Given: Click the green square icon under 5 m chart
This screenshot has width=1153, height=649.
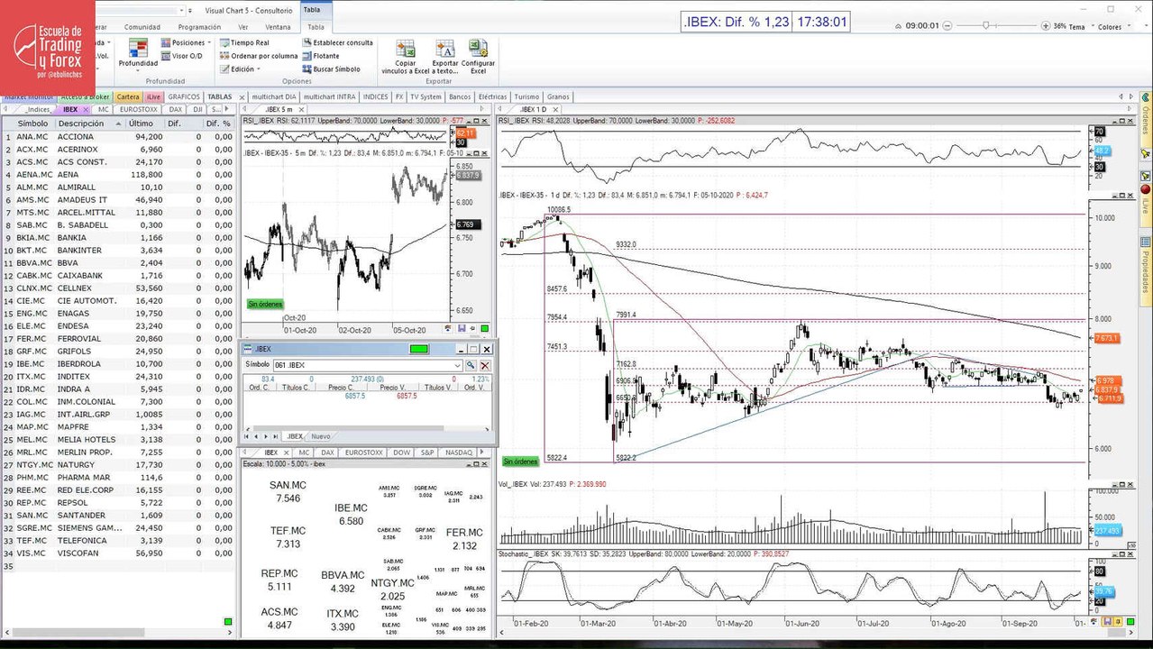Looking at the screenshot, I should click(x=485, y=329).
